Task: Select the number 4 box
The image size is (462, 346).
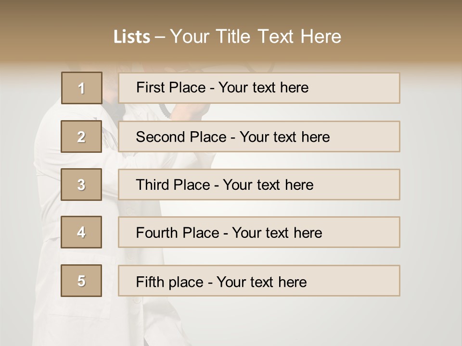Action: coord(81,232)
